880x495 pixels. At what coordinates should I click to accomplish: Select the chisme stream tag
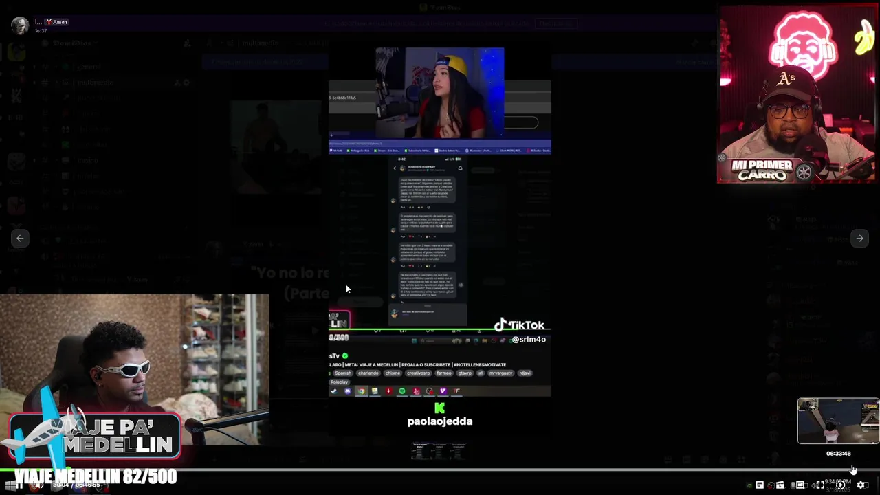point(393,373)
